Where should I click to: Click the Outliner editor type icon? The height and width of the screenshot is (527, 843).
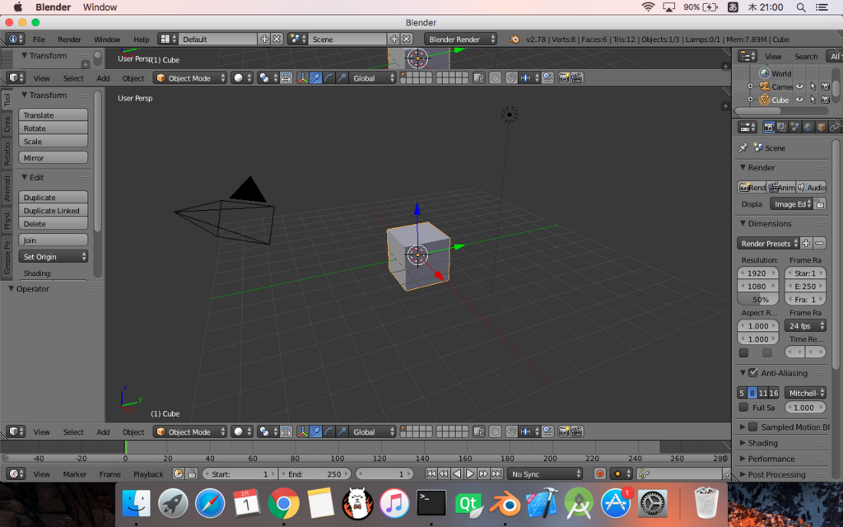pyautogui.click(x=748, y=56)
